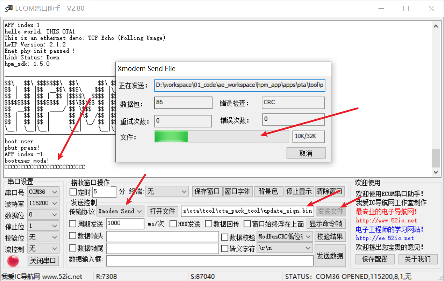Viewport: 444px width, 281px height.
Task: Click the 关闭串口 button
Action: coord(43,261)
